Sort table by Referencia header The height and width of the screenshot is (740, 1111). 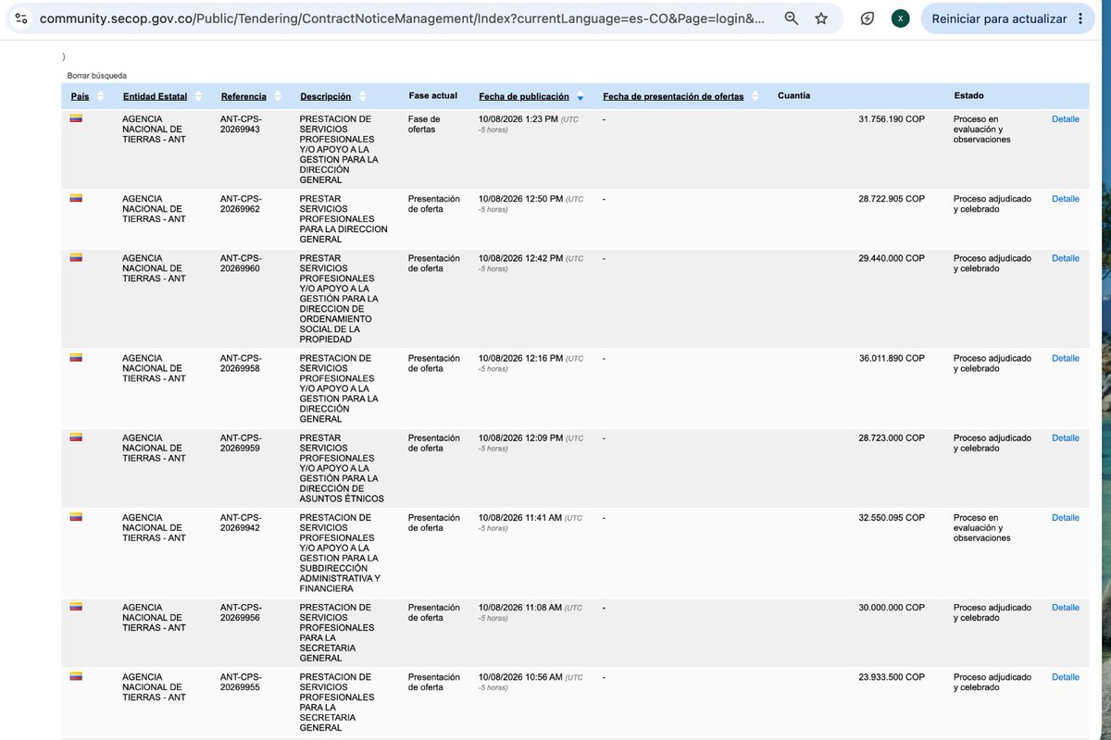click(243, 96)
